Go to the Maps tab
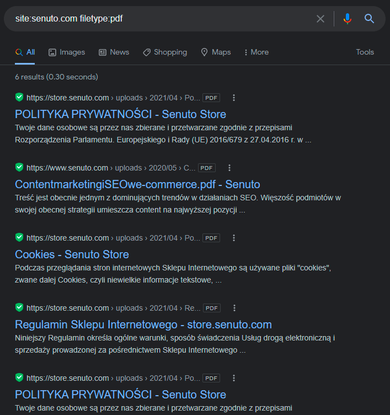Image resolution: width=390 pixels, height=415 pixels. pos(216,52)
